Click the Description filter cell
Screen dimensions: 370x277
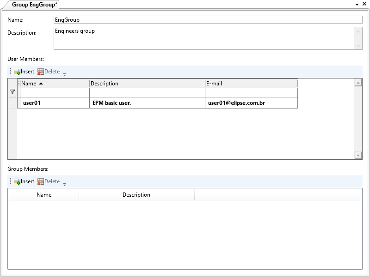tap(147, 93)
